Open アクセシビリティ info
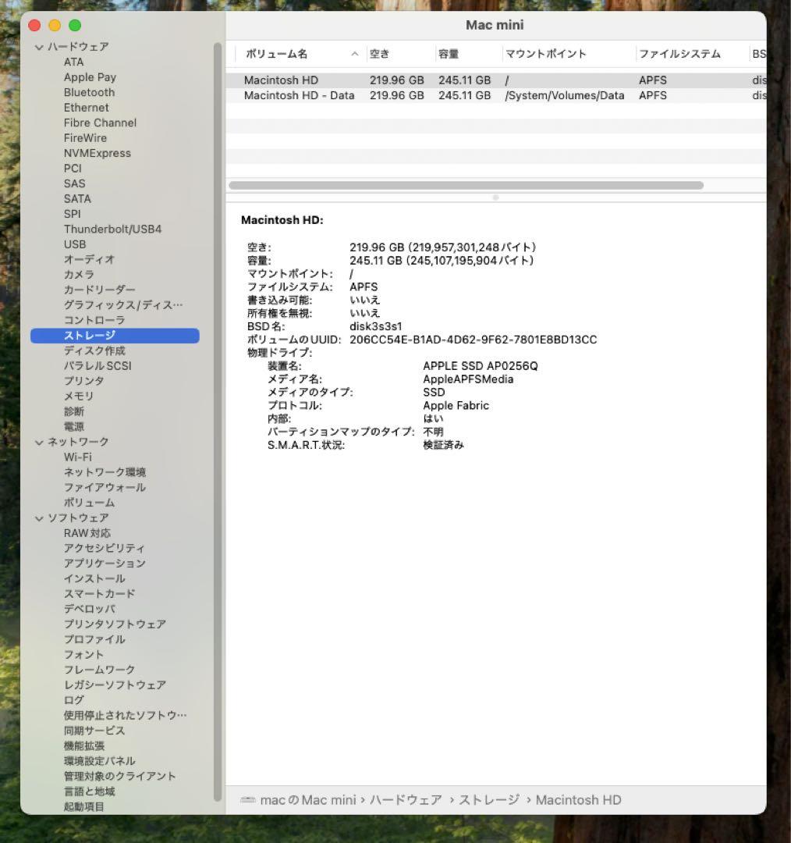The width and height of the screenshot is (791, 843). tap(105, 548)
